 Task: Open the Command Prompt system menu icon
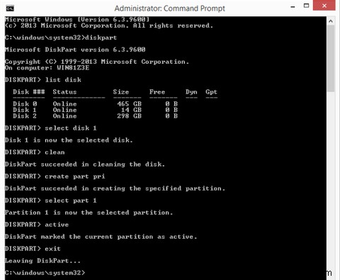[x=10, y=9]
